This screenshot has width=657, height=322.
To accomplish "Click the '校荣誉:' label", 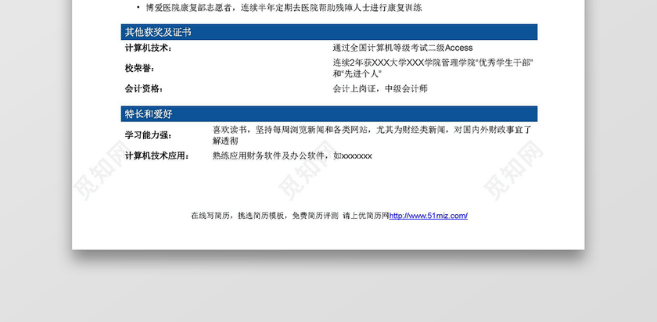I will pos(139,68).
